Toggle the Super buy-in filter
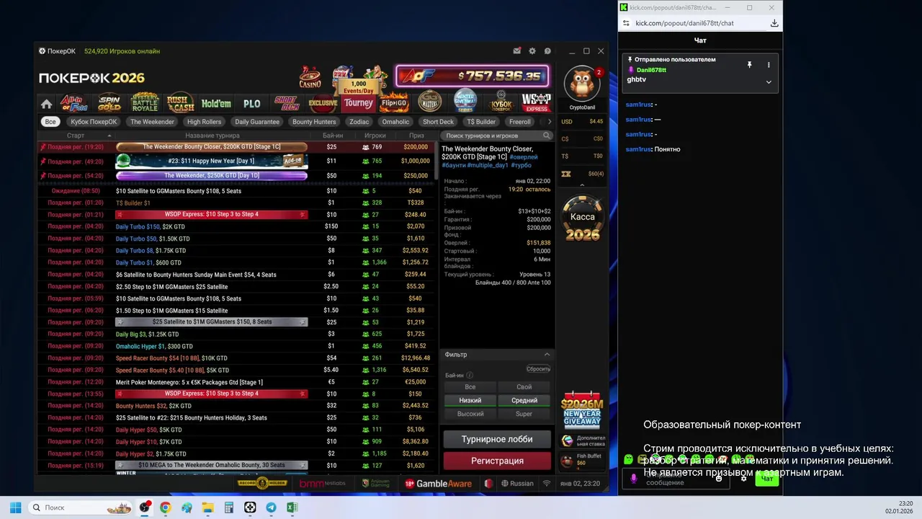 524,414
